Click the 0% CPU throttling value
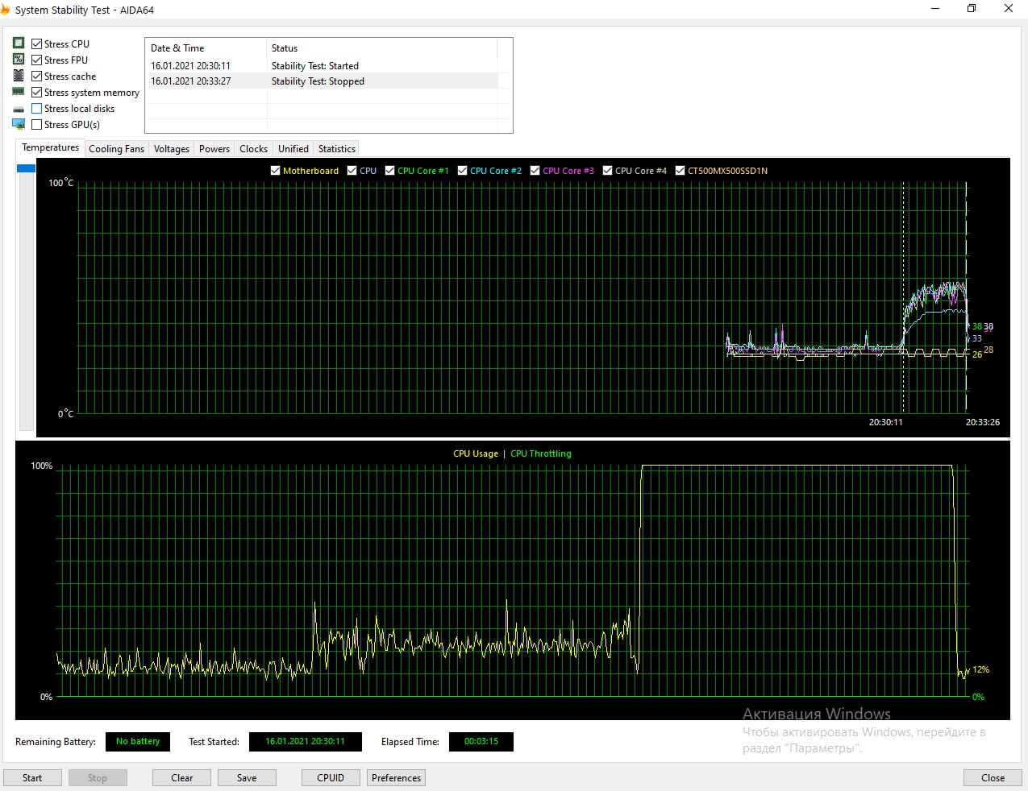1028x791 pixels. point(978,697)
